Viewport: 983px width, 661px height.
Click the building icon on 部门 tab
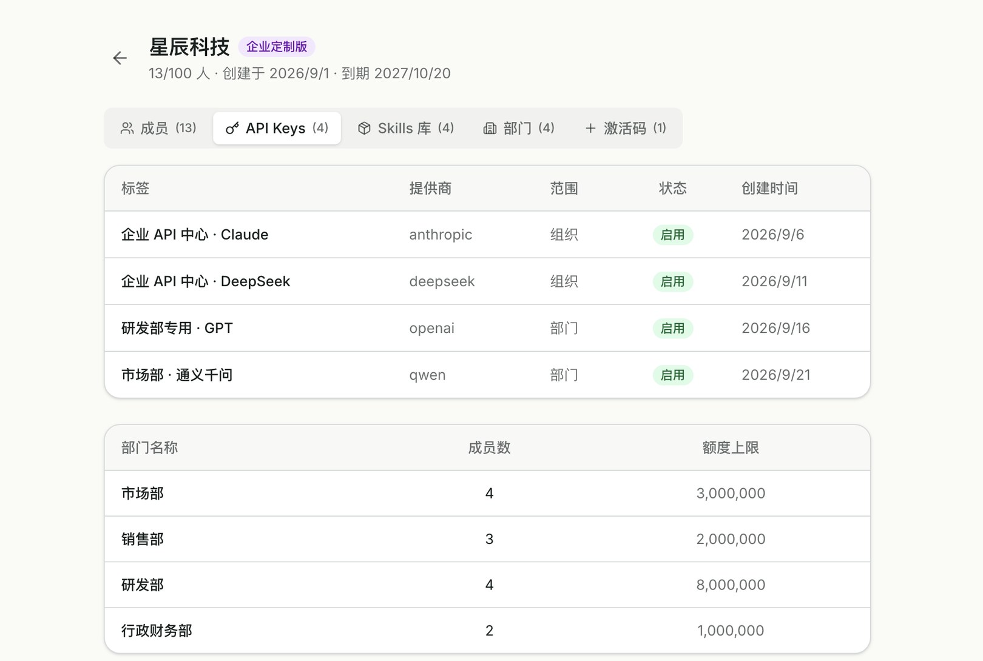[x=490, y=128]
